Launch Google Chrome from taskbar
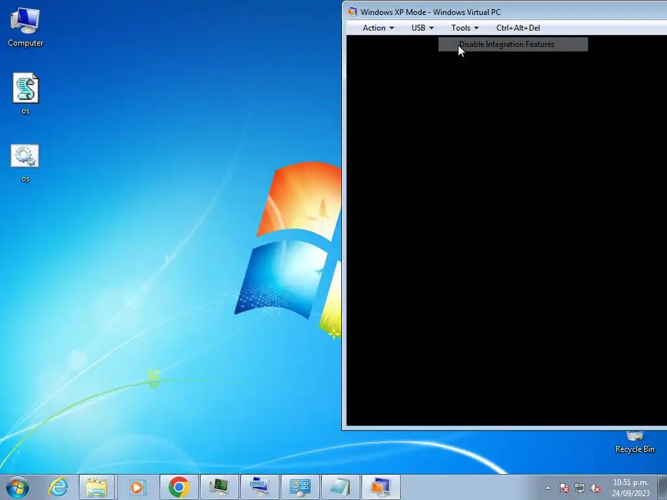 (x=178, y=487)
